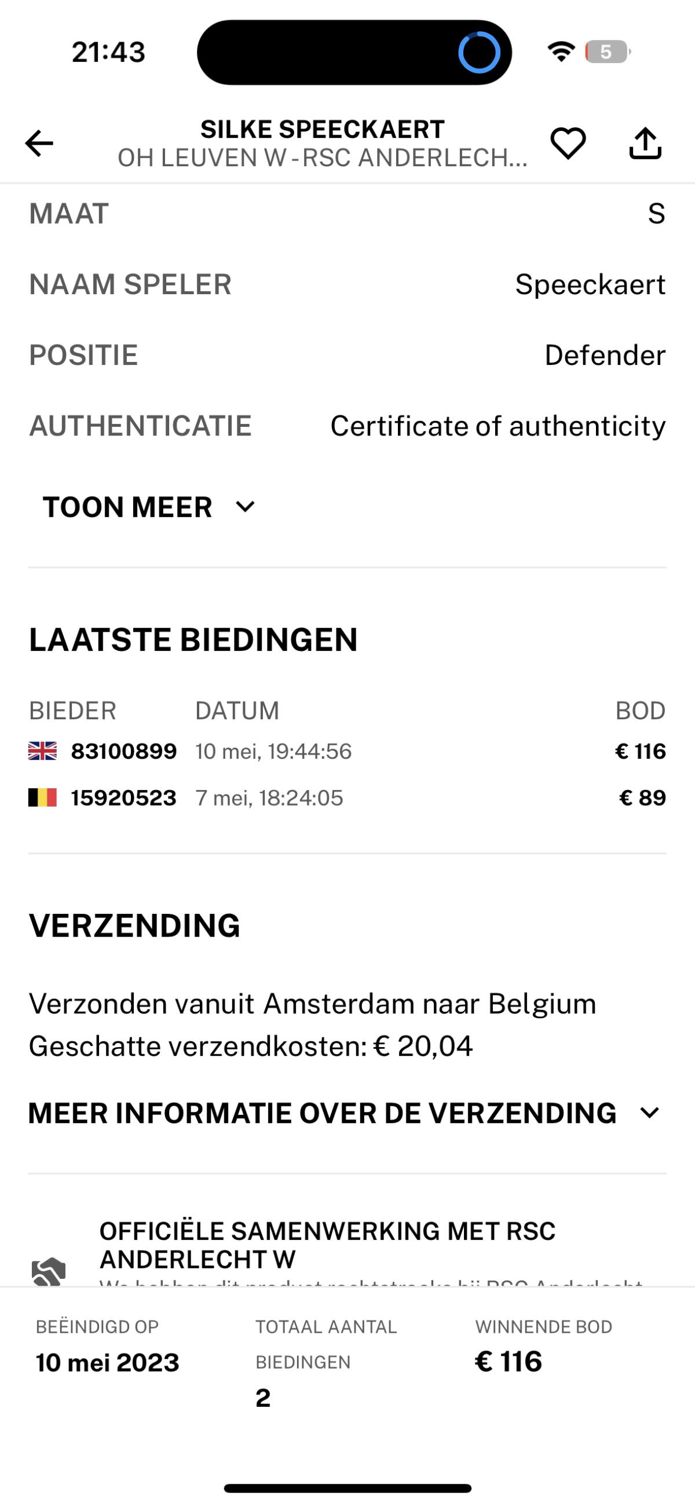Screen dimensions: 695x1507
Task: Tap the Wi-Fi status icon
Action: (561, 52)
